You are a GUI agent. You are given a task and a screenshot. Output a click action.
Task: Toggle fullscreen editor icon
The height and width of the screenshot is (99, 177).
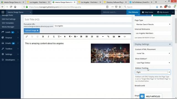click(27, 37)
